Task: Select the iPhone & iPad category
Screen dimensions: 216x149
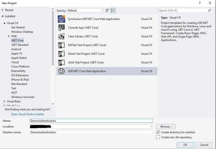Action: [x=20, y=79]
